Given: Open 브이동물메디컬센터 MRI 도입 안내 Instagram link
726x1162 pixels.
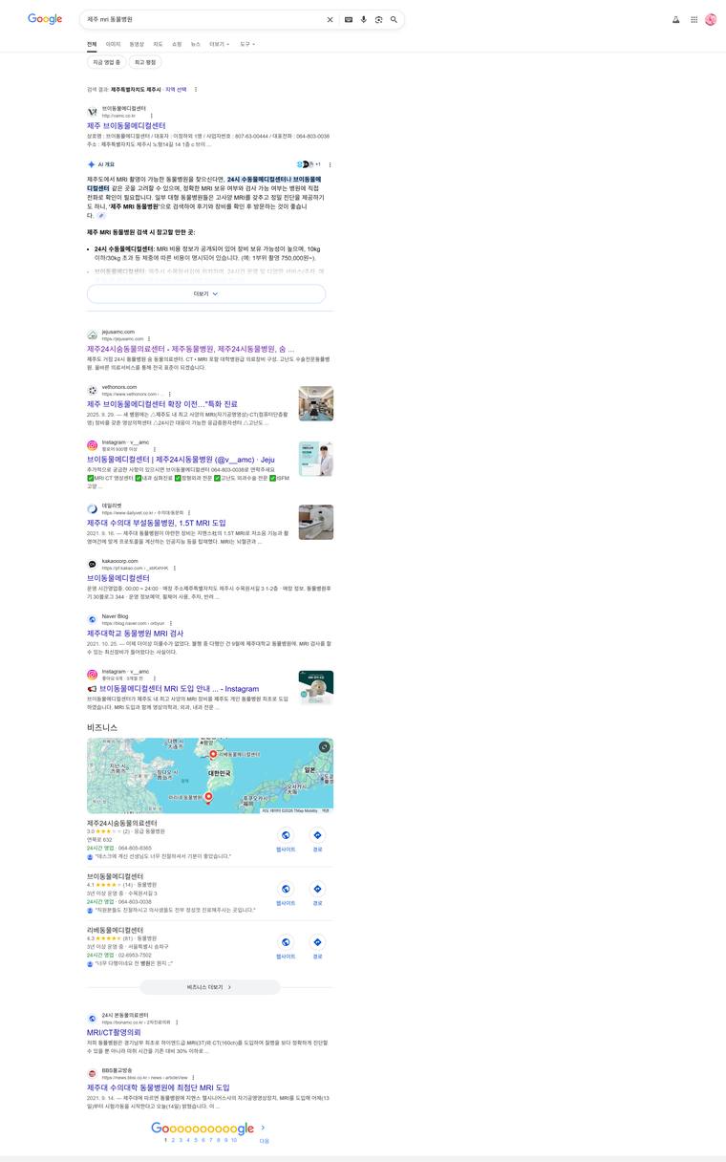Looking at the screenshot, I should pos(173,688).
